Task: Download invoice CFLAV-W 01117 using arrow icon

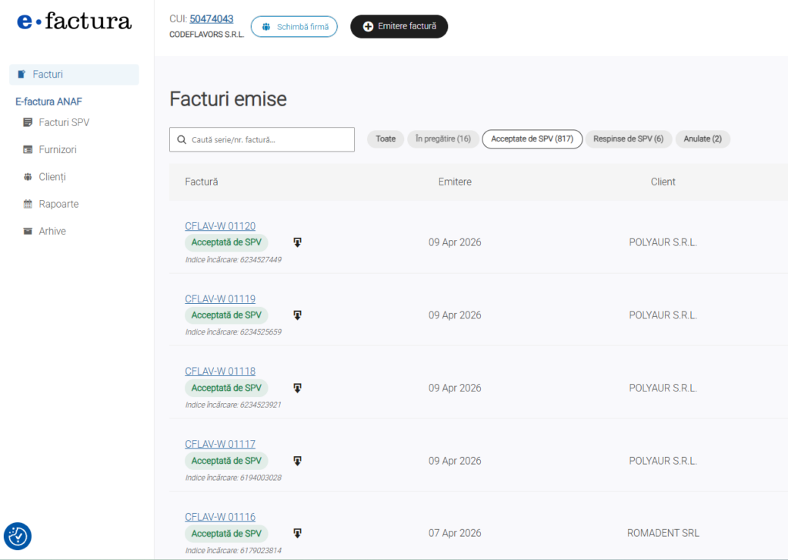Action: click(297, 461)
